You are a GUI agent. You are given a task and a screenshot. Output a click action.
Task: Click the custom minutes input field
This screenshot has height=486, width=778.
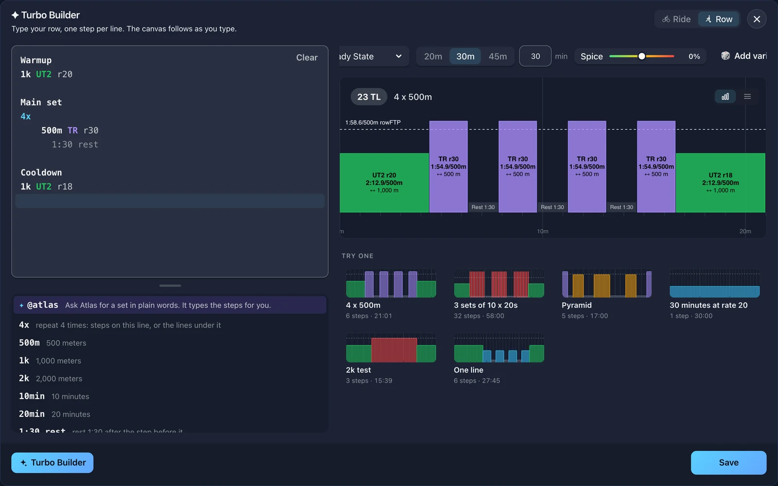(535, 56)
